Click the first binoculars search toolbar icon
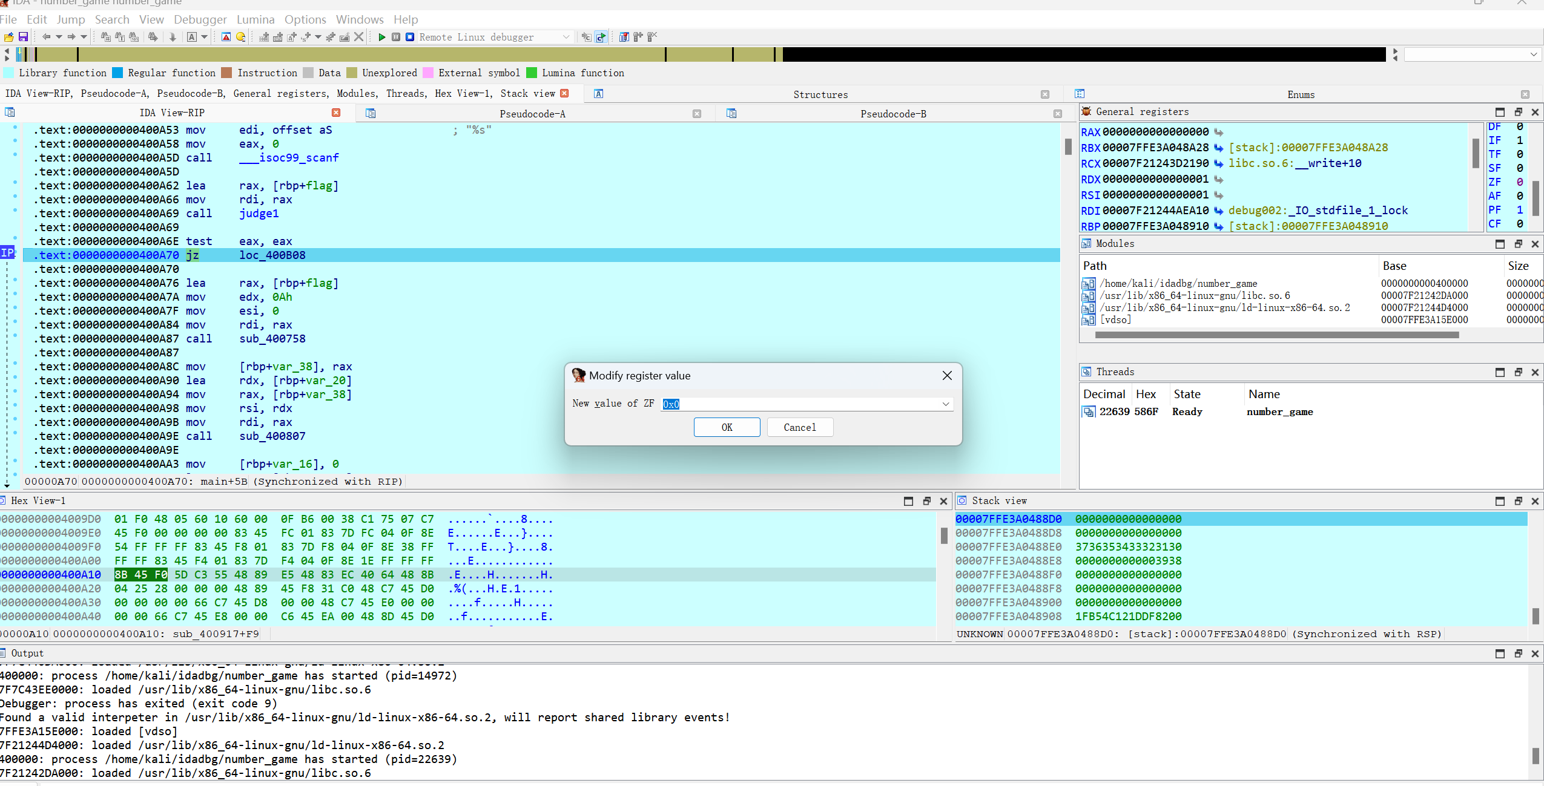Image resolution: width=1544 pixels, height=786 pixels. [105, 37]
